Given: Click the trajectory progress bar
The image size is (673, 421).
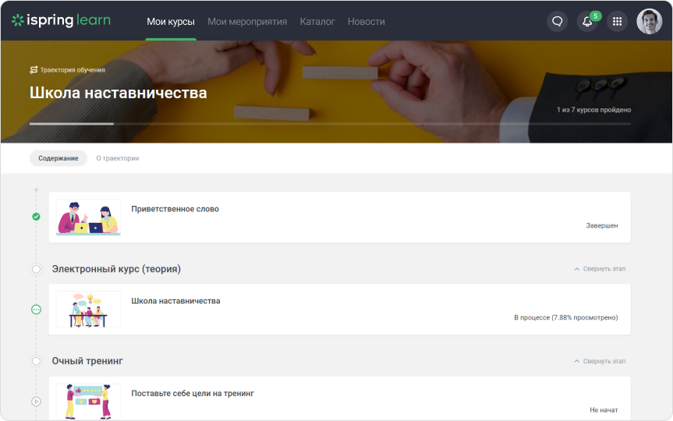Looking at the screenshot, I should 330,124.
